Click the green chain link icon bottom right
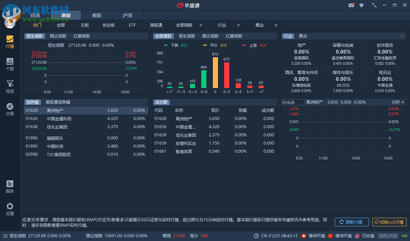This screenshot has height=241, width=410. [x=404, y=236]
